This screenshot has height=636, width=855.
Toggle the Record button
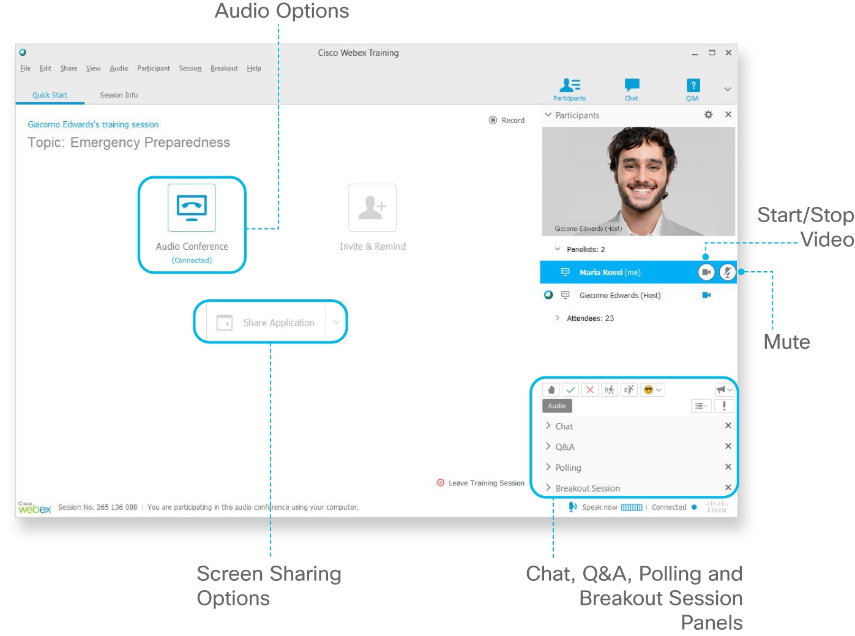click(507, 121)
